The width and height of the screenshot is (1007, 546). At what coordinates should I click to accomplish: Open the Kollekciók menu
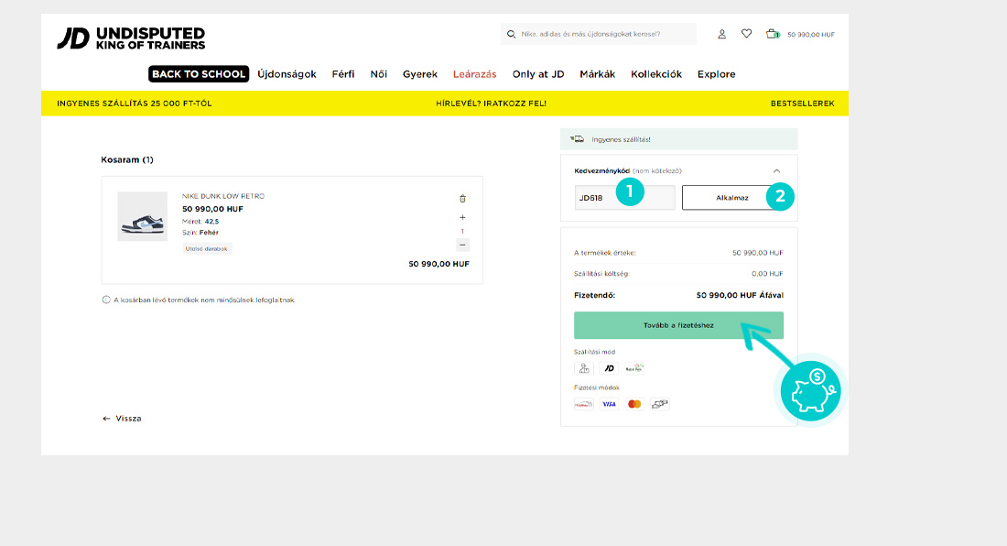click(x=656, y=74)
